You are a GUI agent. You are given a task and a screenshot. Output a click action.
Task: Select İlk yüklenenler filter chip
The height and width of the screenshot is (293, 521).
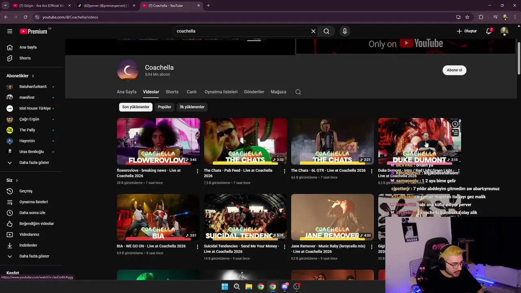[192, 107]
